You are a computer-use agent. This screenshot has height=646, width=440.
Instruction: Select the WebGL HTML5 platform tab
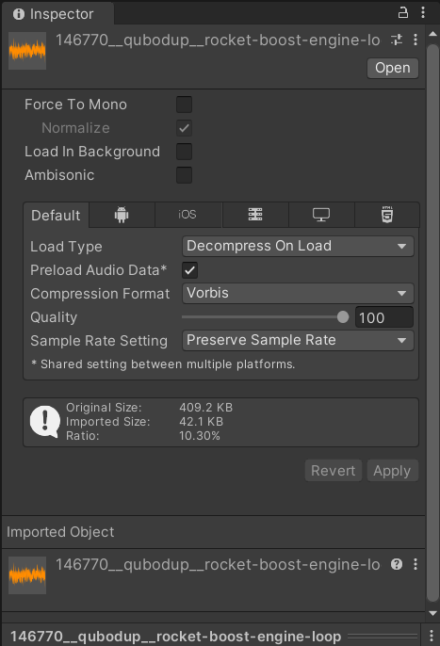387,215
